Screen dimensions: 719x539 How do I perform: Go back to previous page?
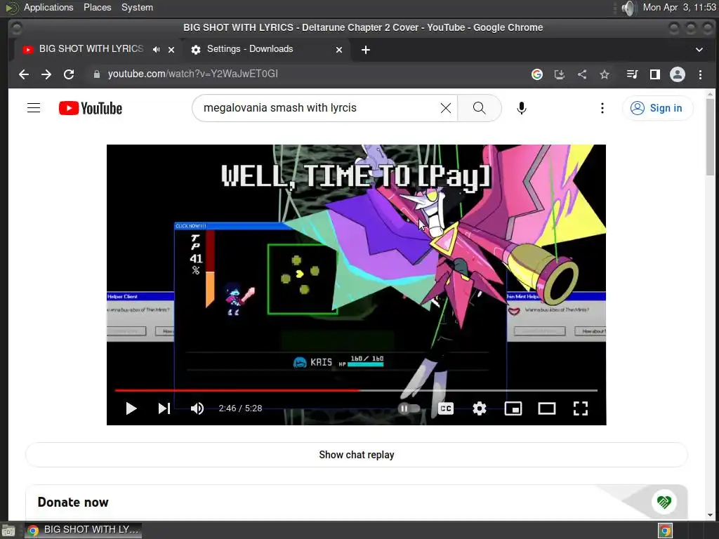tap(24, 74)
